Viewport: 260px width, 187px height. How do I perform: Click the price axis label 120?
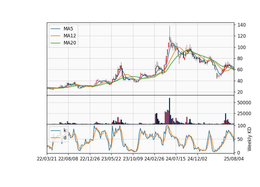click(x=242, y=36)
